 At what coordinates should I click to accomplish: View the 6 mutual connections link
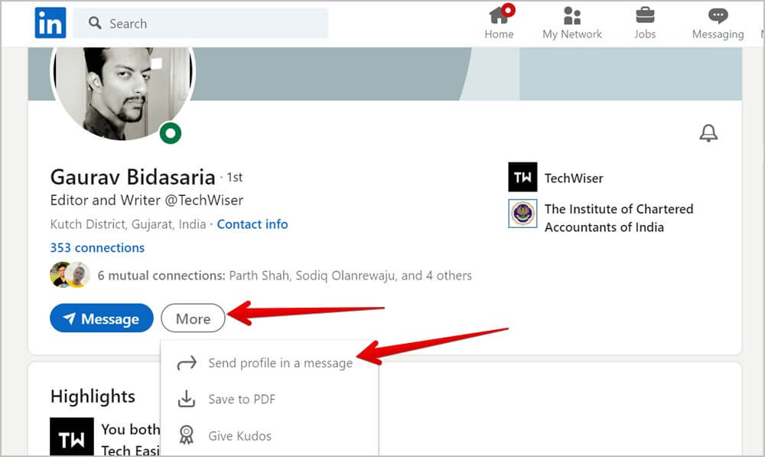coord(285,276)
